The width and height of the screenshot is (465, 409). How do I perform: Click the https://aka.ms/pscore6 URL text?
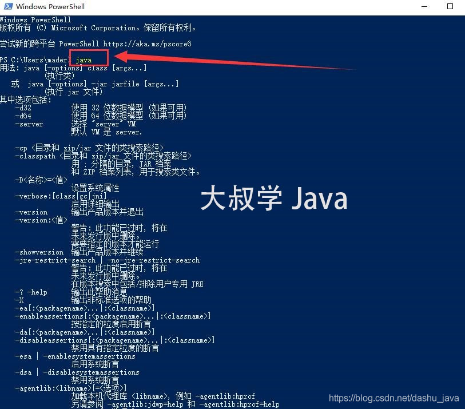147,44
